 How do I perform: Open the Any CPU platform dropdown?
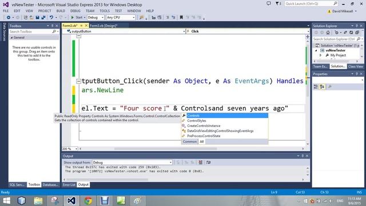(121, 18)
